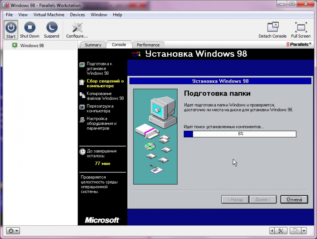Screen dimensions: 317x239
Task: Click the Перезагрузка компьютера step icon
Action: pos(82,107)
